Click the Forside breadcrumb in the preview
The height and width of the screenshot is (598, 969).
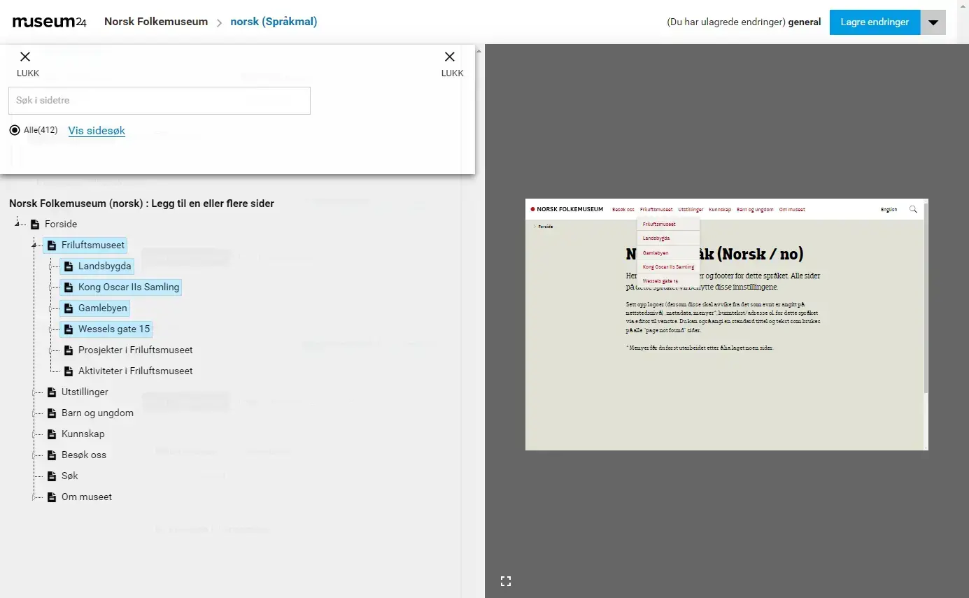point(545,227)
